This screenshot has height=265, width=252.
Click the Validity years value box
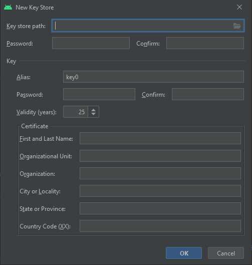76,112
